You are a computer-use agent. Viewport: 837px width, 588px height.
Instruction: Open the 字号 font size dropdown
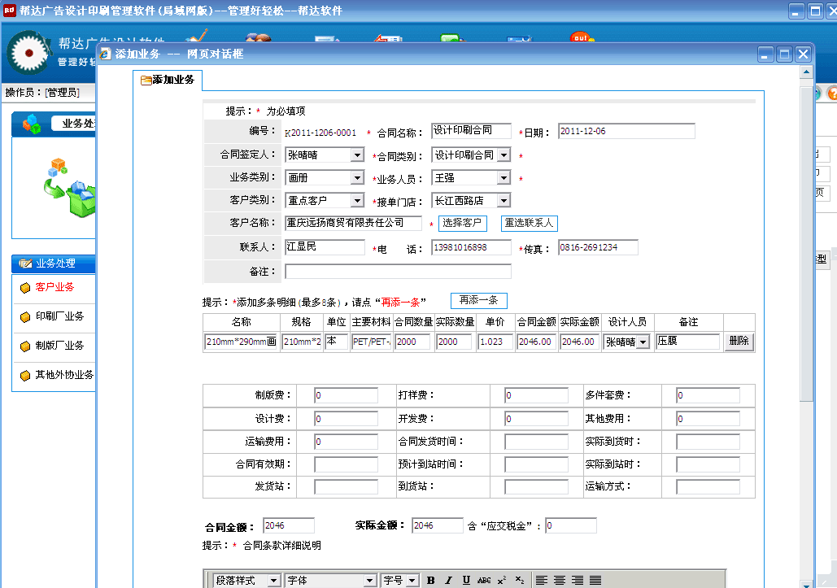[400, 581]
